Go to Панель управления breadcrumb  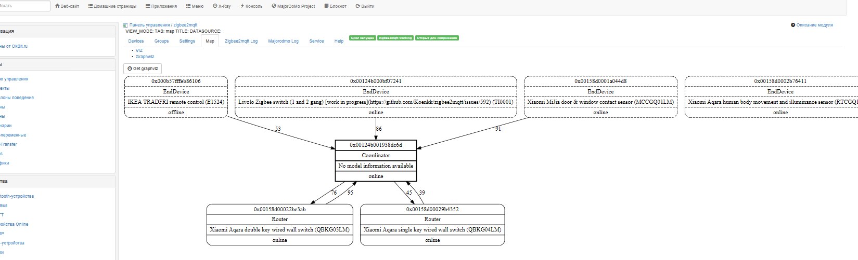pos(149,25)
